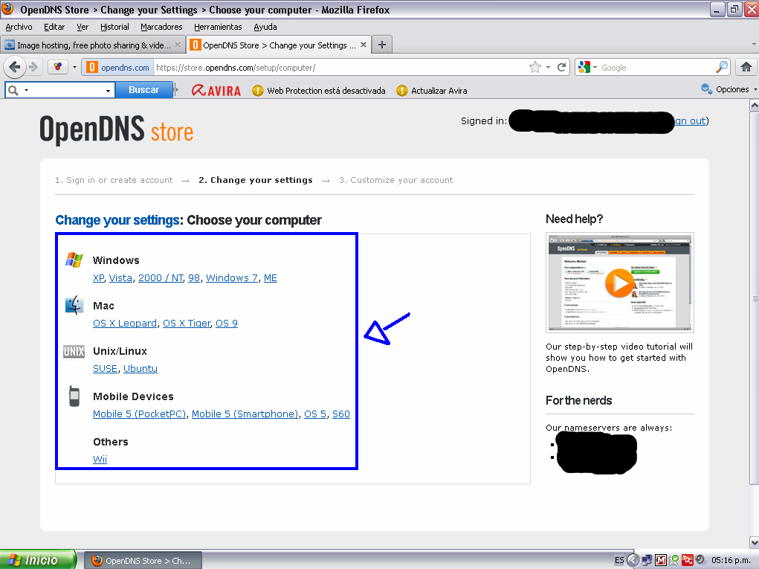Image resolution: width=759 pixels, height=569 pixels.
Task: Open the Ayuda menu
Action: pos(265,27)
